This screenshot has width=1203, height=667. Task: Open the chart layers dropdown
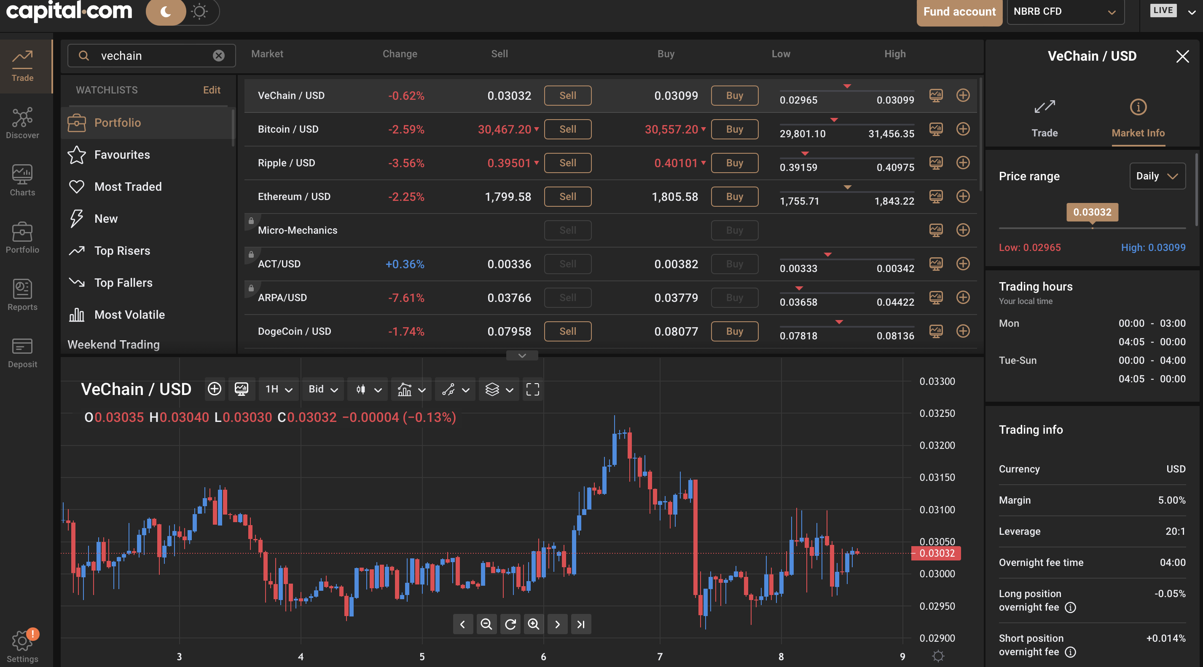tap(499, 389)
